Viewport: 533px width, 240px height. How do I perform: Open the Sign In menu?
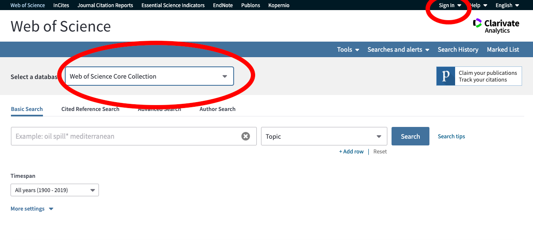click(450, 5)
